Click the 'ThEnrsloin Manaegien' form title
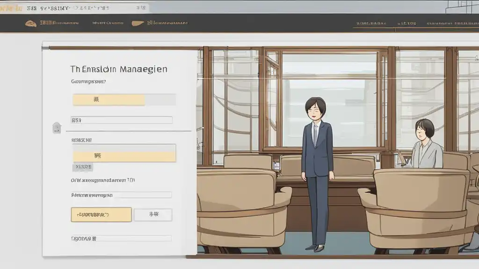The height and width of the screenshot is (269, 479). [x=118, y=69]
